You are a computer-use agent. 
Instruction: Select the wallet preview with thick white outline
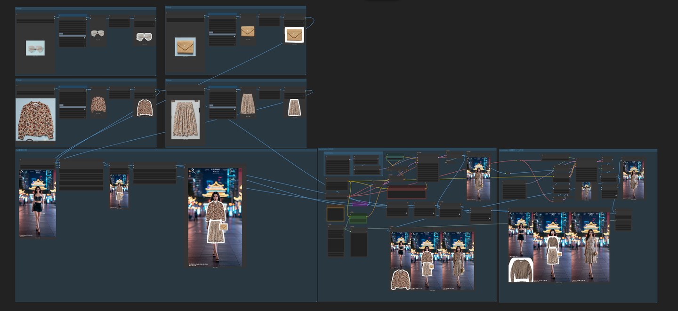coord(294,35)
